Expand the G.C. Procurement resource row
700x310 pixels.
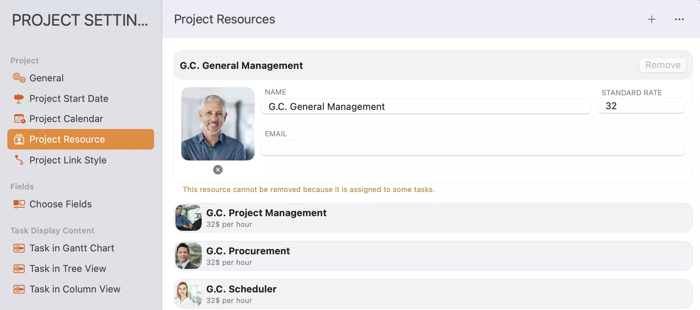[433, 256]
